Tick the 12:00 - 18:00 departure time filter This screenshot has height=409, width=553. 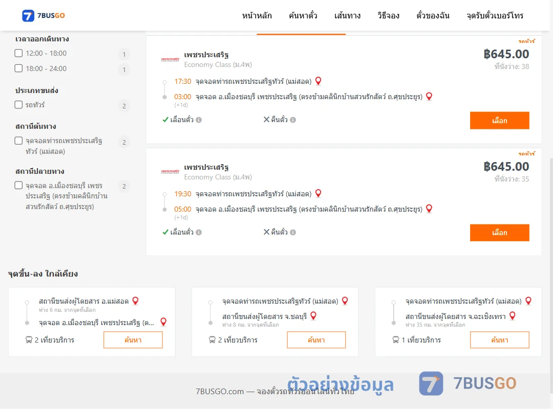point(19,53)
